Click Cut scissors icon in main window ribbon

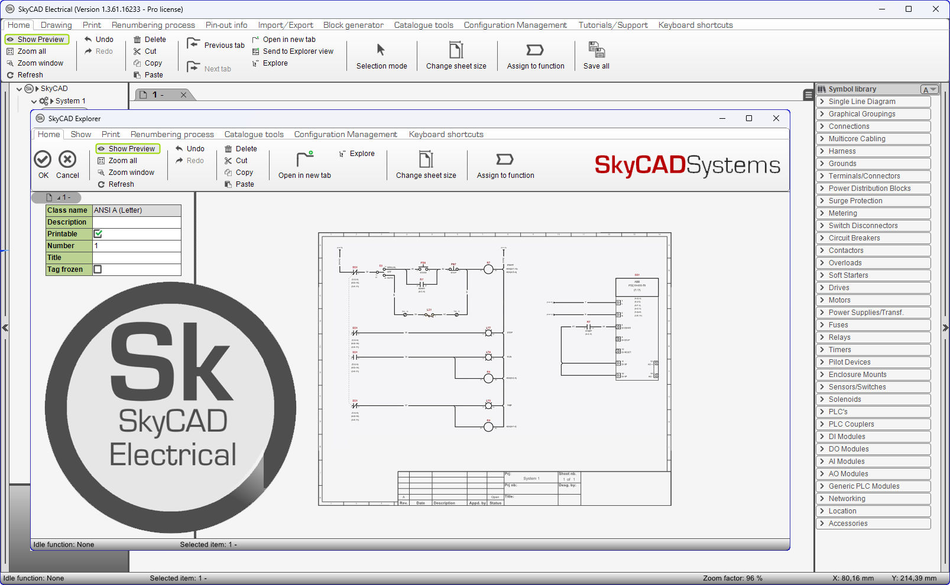(x=137, y=51)
